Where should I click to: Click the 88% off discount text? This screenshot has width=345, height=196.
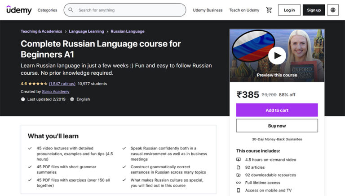click(x=287, y=95)
